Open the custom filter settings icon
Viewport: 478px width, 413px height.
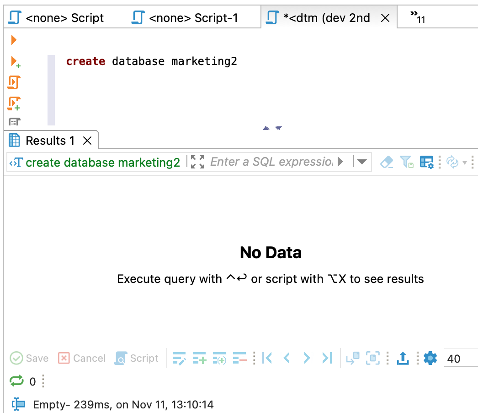(426, 162)
